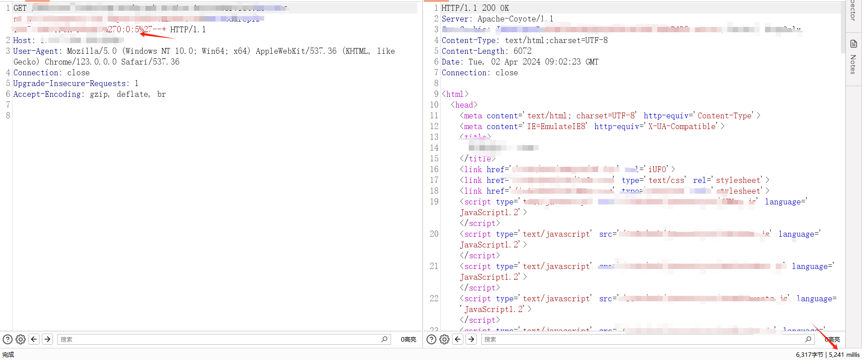This screenshot has height=360, width=862.
Task: Click the response panel search magnifier icon
Action: coord(808,339)
